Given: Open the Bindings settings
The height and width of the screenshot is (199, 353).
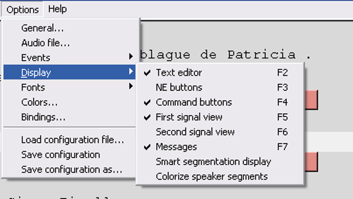Looking at the screenshot, I should click(x=43, y=117).
